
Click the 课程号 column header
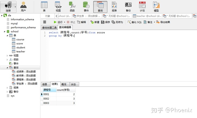50,90
